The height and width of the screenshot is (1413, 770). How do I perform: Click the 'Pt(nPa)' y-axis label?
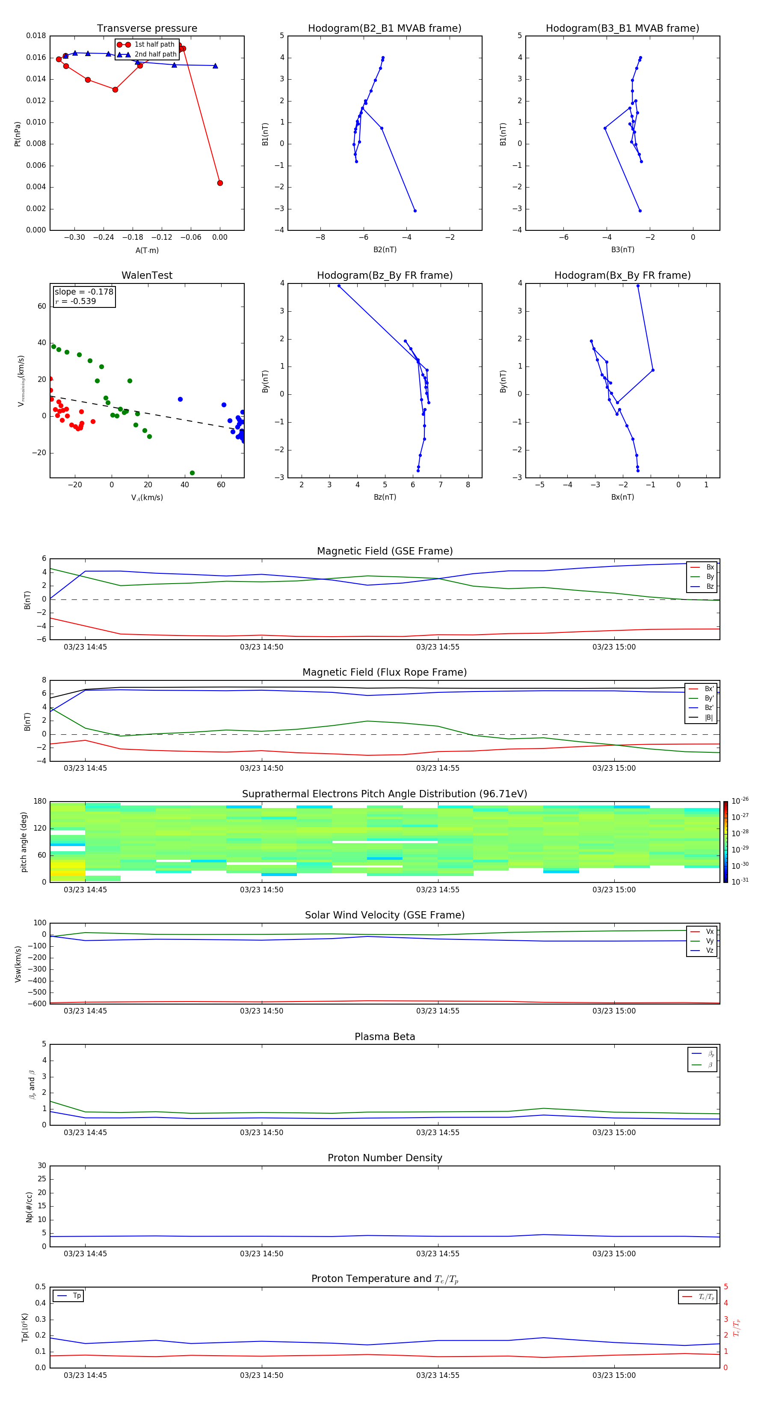pos(17,134)
